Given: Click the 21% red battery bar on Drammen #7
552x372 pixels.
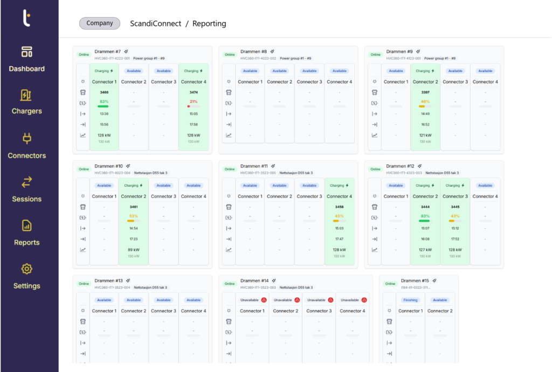Looking at the screenshot, I should coord(192,107).
